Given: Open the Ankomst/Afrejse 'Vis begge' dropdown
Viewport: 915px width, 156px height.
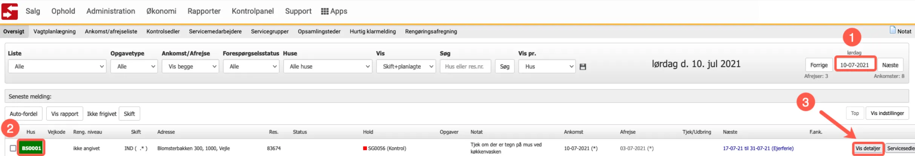Looking at the screenshot, I should coord(190,66).
